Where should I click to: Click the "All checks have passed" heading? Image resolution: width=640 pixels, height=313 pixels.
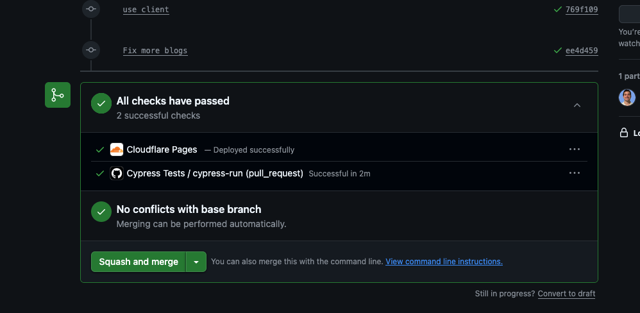[173, 101]
